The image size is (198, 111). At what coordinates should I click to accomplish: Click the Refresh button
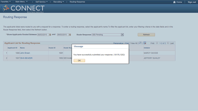coord(146,35)
